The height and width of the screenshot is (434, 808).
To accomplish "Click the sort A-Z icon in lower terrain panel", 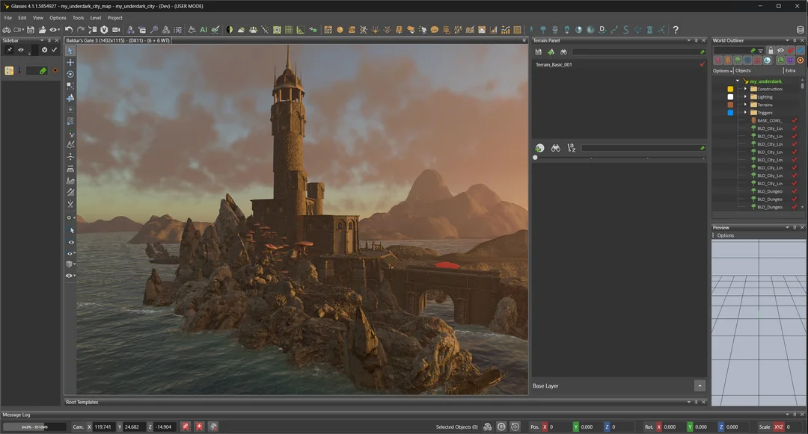I will pyautogui.click(x=571, y=148).
